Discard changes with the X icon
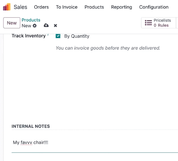The width and height of the screenshot is (178, 161). [x=55, y=26]
